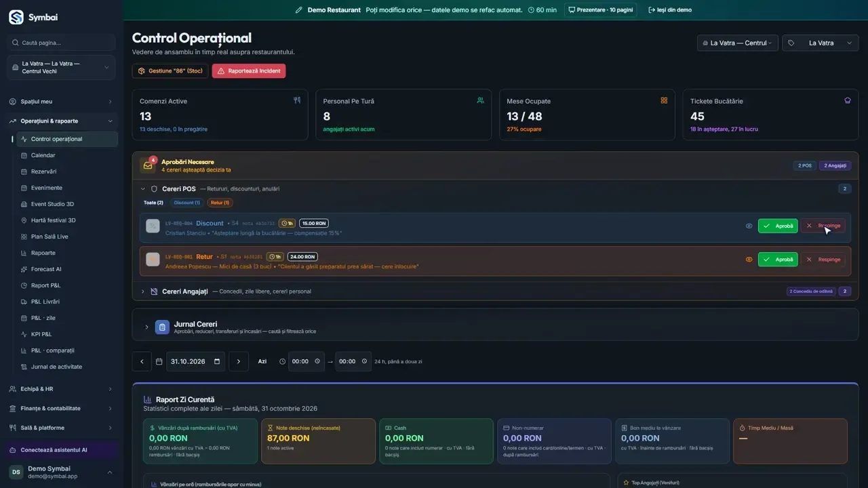Click the Raportează Incident button

coord(249,70)
